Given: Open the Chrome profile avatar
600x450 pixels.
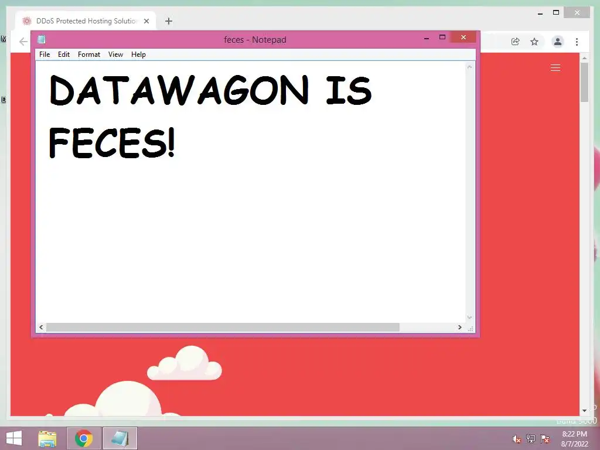Looking at the screenshot, I should tap(558, 42).
